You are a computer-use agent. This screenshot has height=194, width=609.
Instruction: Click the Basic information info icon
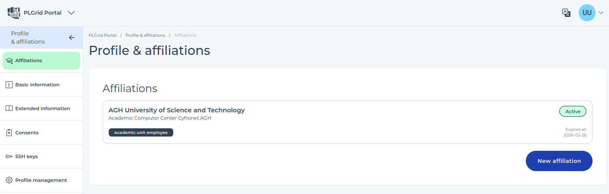[9, 85]
